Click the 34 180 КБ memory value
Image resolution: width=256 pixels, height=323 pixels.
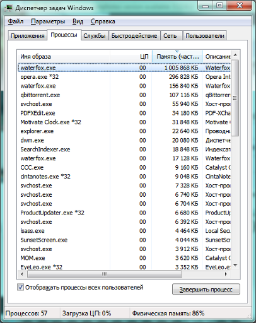pos(185,113)
